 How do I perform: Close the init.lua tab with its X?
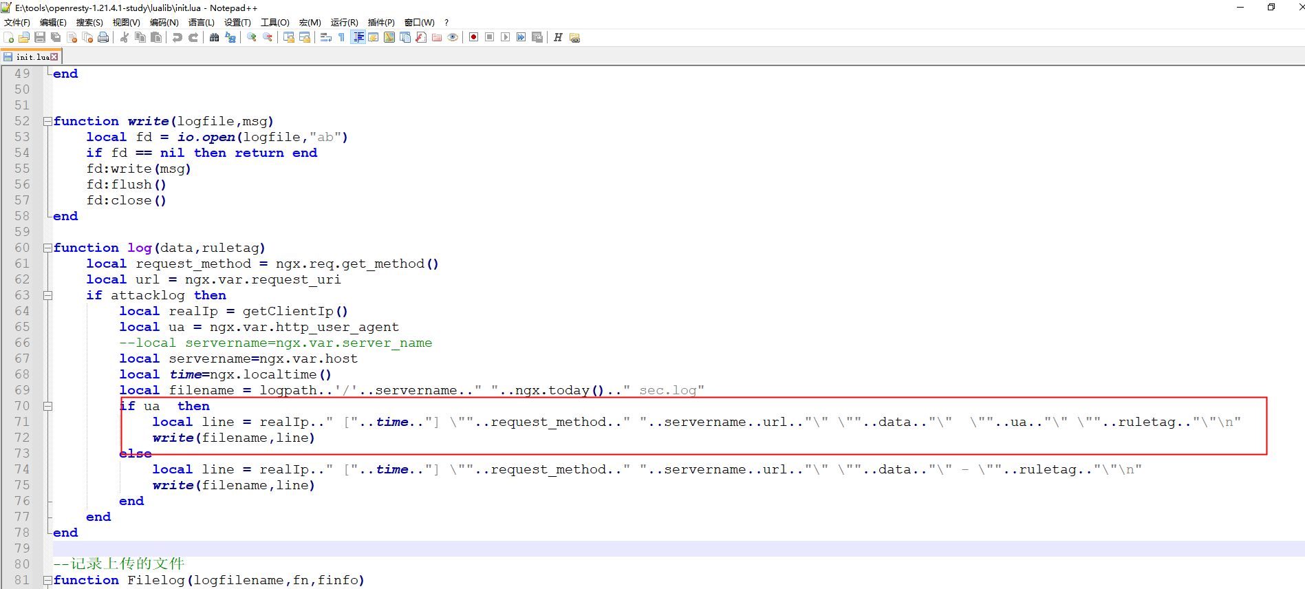tap(54, 56)
